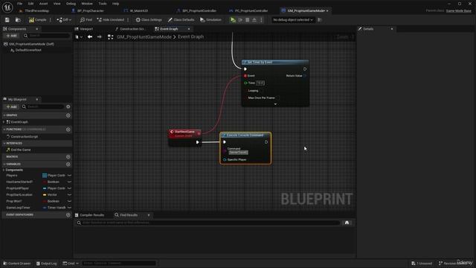
Task: Collapse the Variables section
Action: pos(4,164)
